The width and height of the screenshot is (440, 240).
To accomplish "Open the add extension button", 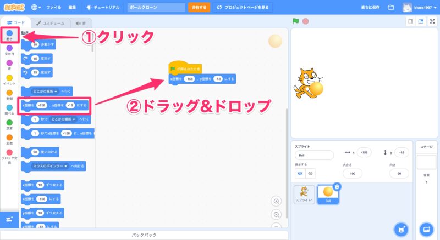I will coord(9,219).
